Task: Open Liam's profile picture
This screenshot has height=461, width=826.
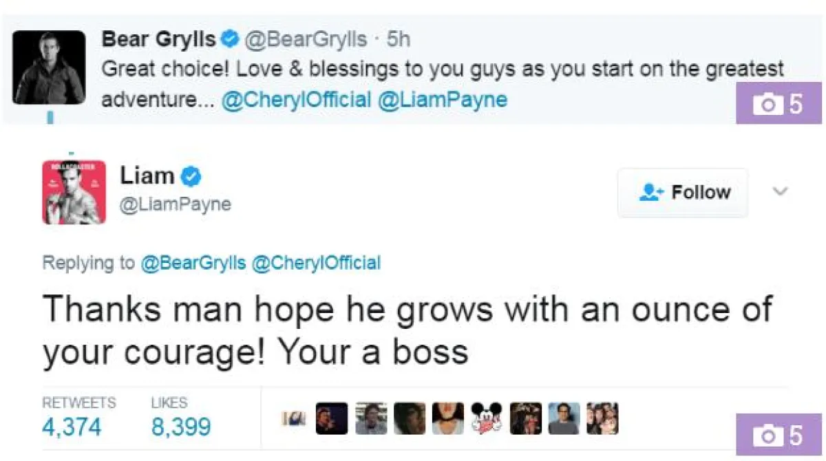Action: pos(74,192)
